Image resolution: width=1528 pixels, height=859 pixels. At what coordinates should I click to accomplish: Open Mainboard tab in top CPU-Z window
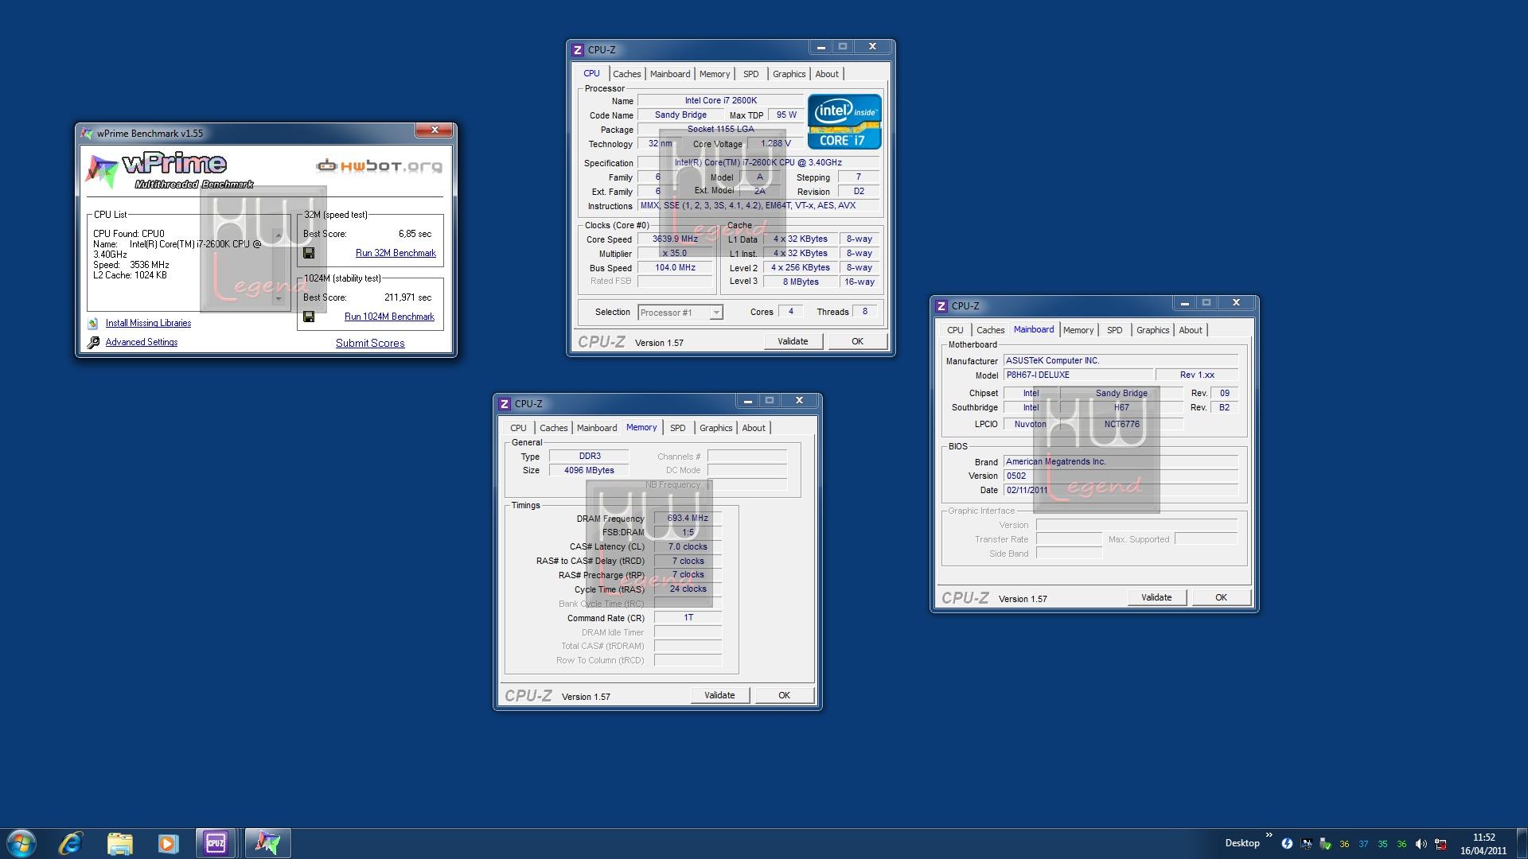tap(670, 74)
